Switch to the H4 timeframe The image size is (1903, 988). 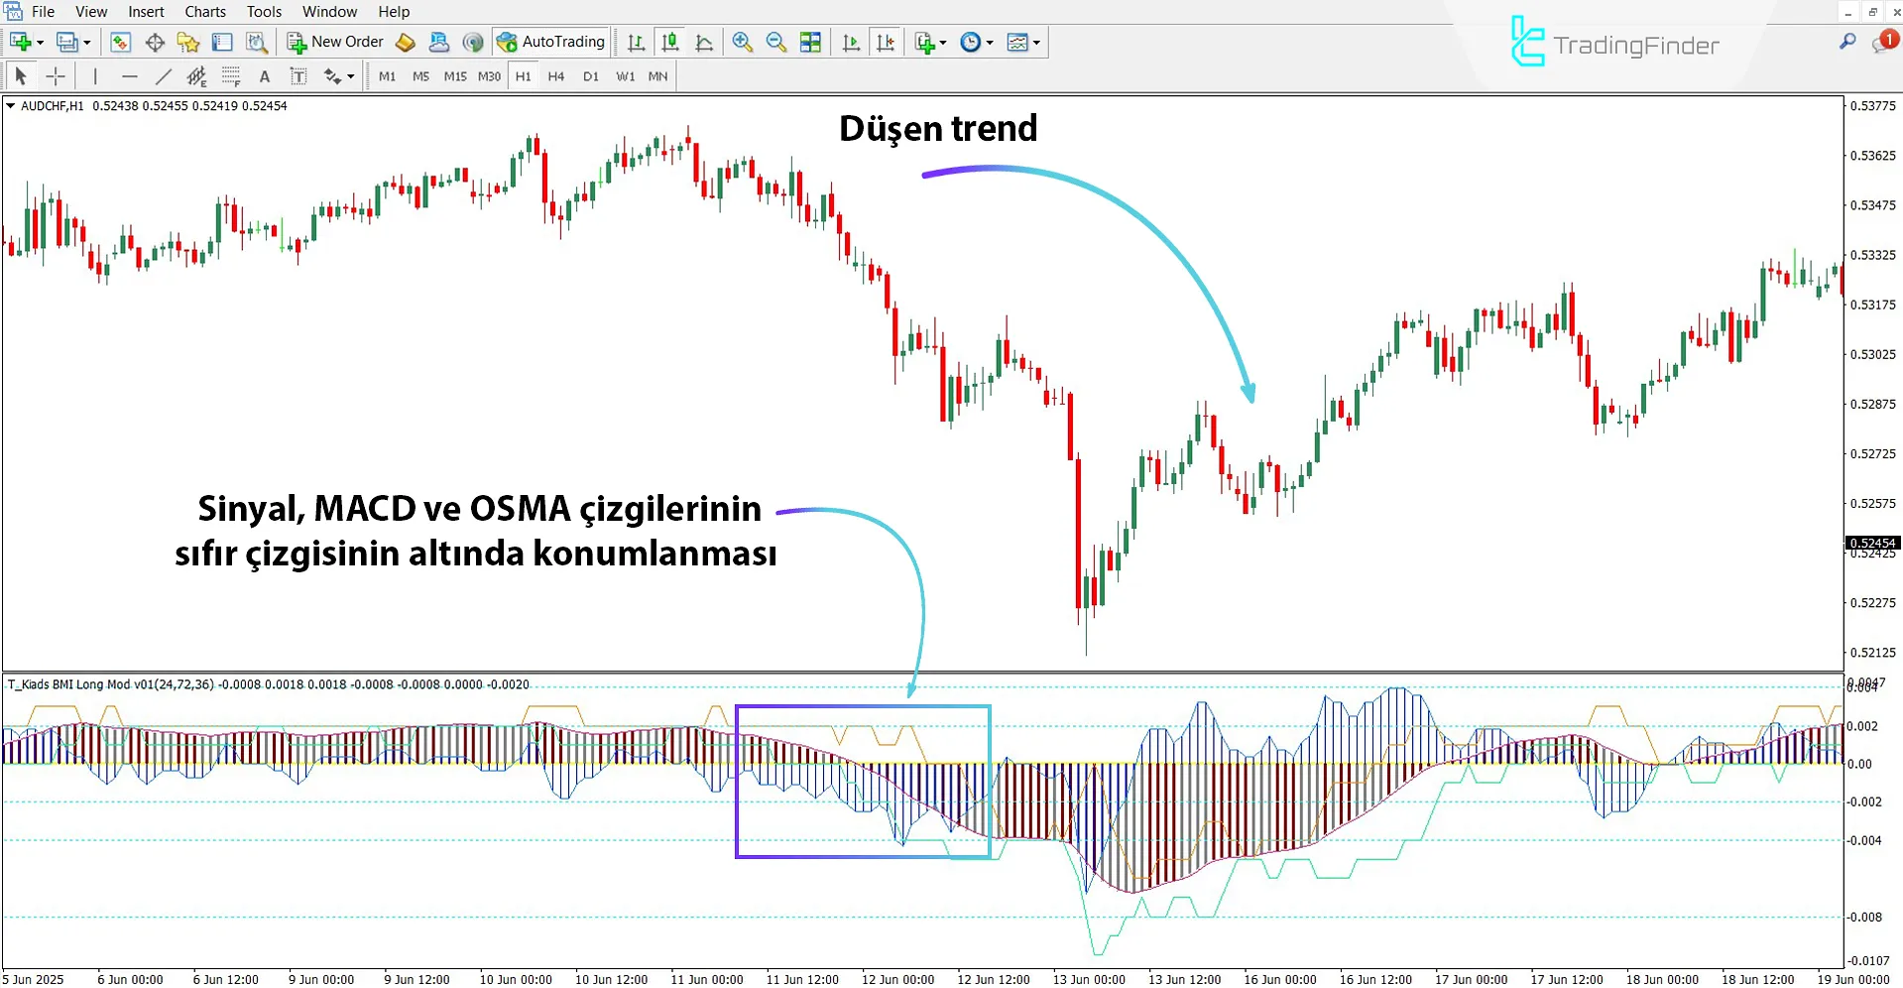coord(555,76)
